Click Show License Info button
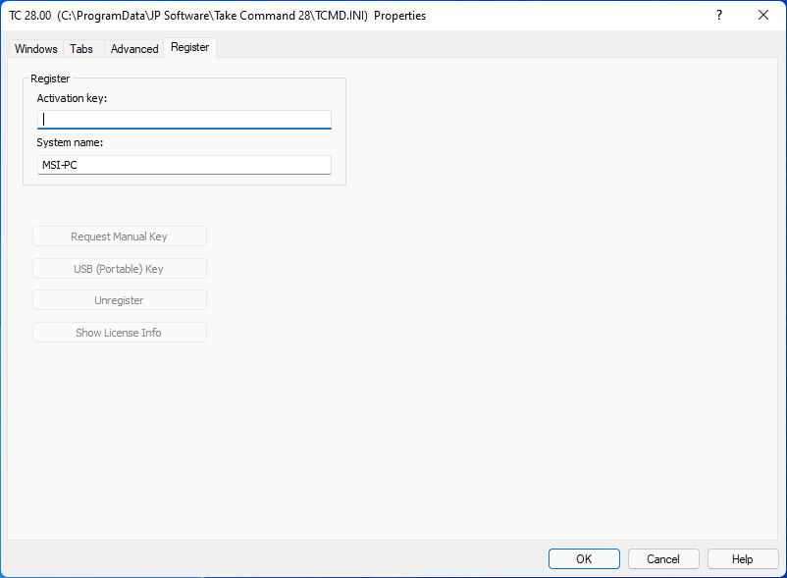 [120, 332]
